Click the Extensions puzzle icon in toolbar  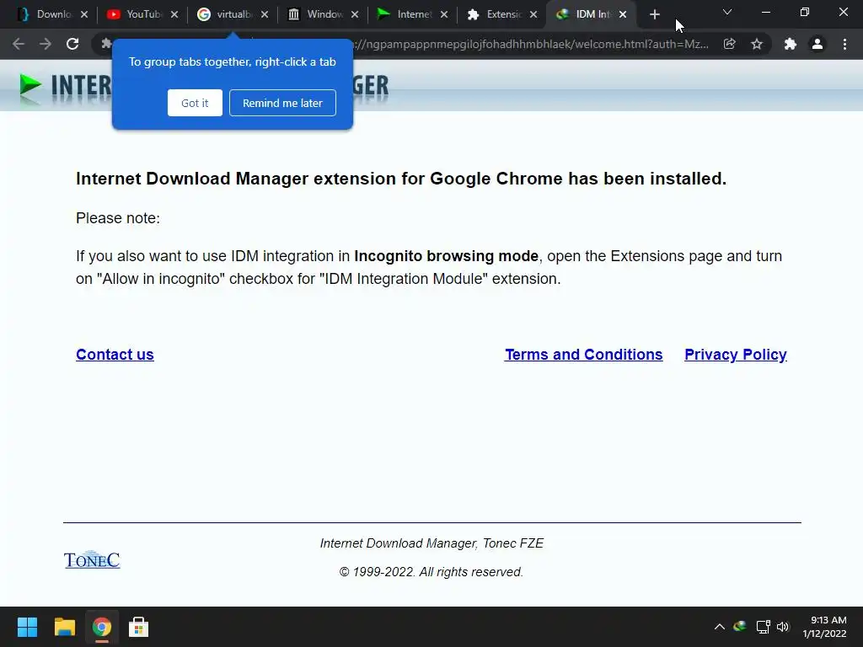pos(790,45)
